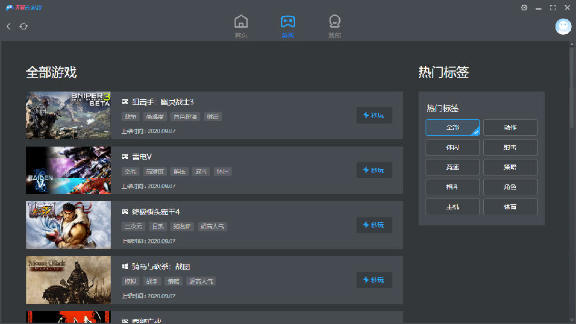Select the 竞速 hot tag filter
The image size is (576, 324).
tap(452, 167)
